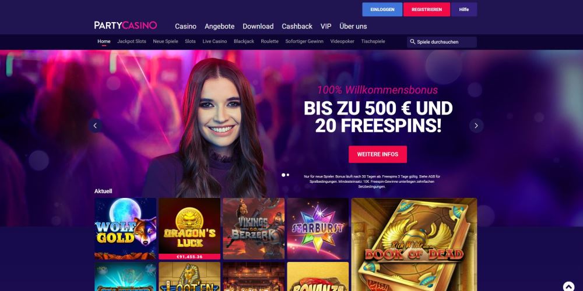Screen dimensions: 583x291
Task: Switch to the Live Casino tab
Action: (x=215, y=41)
